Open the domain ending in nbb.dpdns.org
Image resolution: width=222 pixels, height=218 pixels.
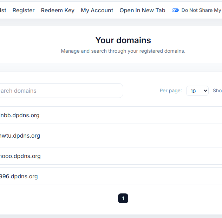click(x=20, y=115)
